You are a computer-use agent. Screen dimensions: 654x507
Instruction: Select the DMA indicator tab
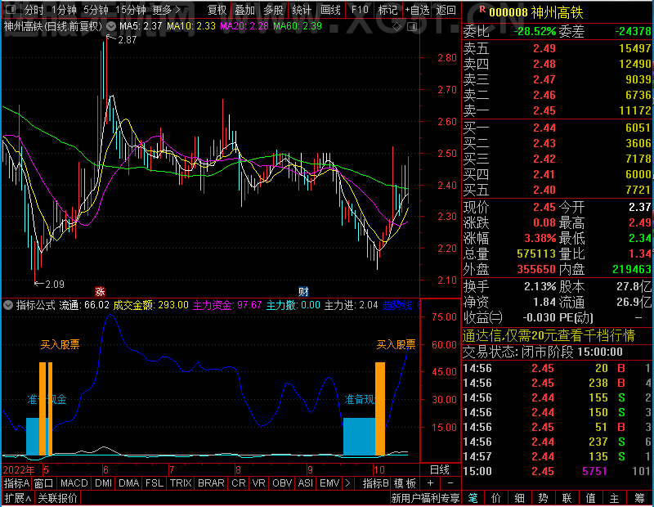pos(128,483)
